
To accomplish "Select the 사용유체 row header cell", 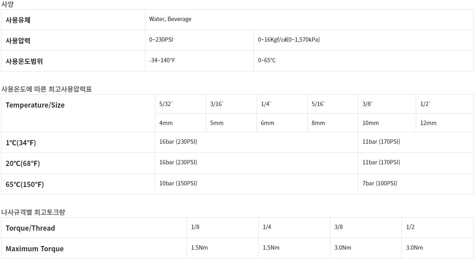I will (18, 20).
